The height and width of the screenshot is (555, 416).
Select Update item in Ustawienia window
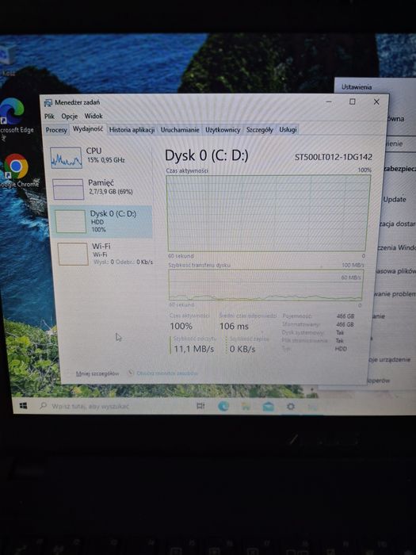click(x=395, y=199)
